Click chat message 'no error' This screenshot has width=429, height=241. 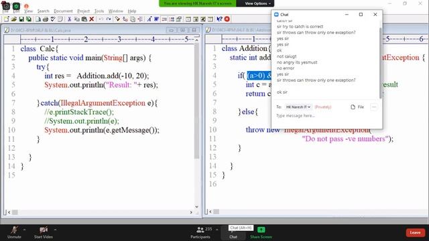286,68
